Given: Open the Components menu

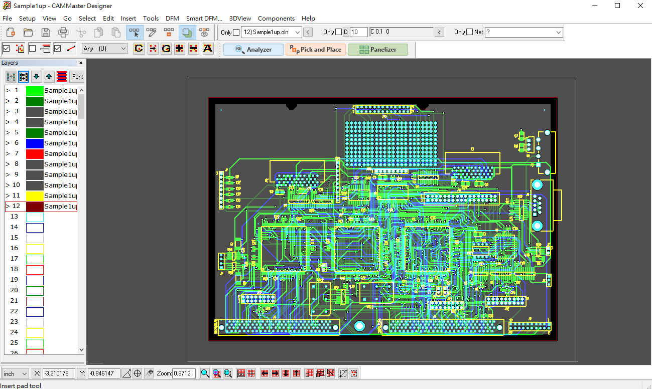Looking at the screenshot, I should tap(276, 19).
